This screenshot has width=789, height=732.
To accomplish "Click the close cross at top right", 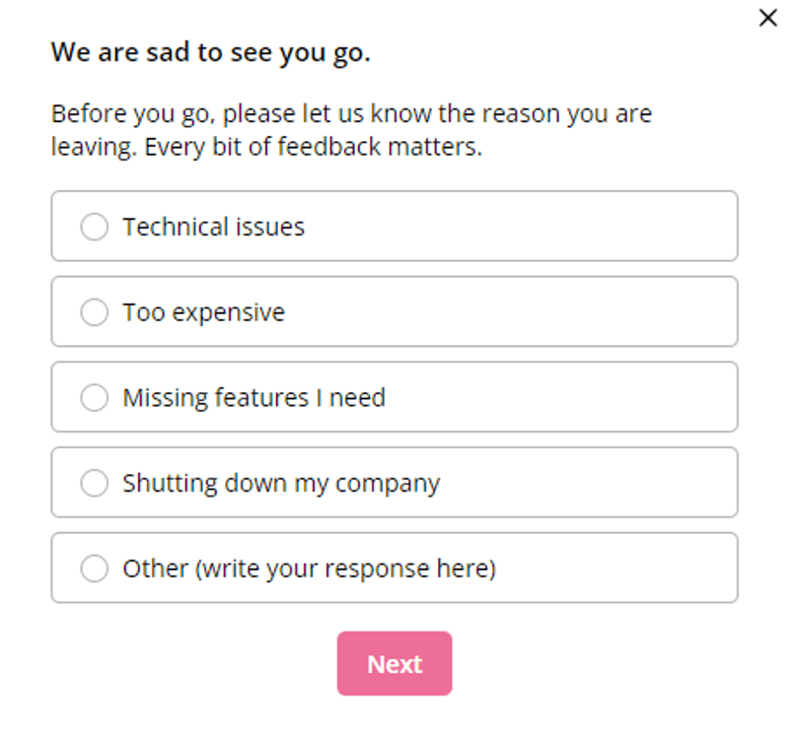I will pos(768,18).
